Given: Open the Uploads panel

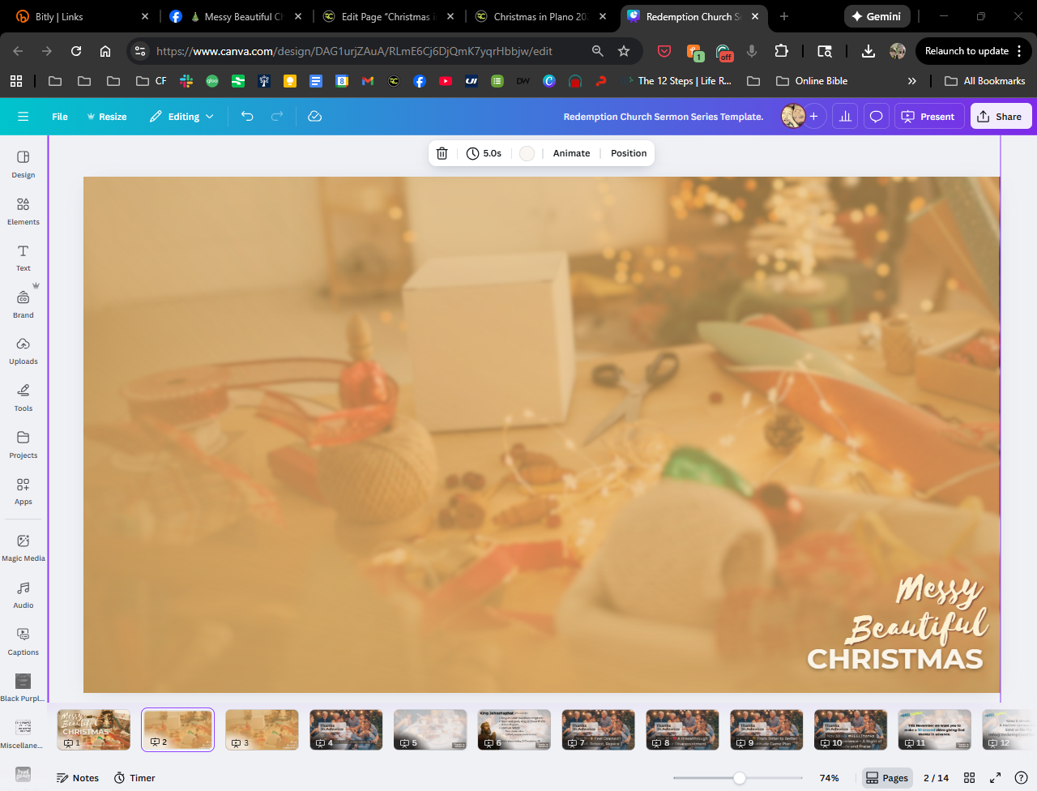Looking at the screenshot, I should 23,350.
